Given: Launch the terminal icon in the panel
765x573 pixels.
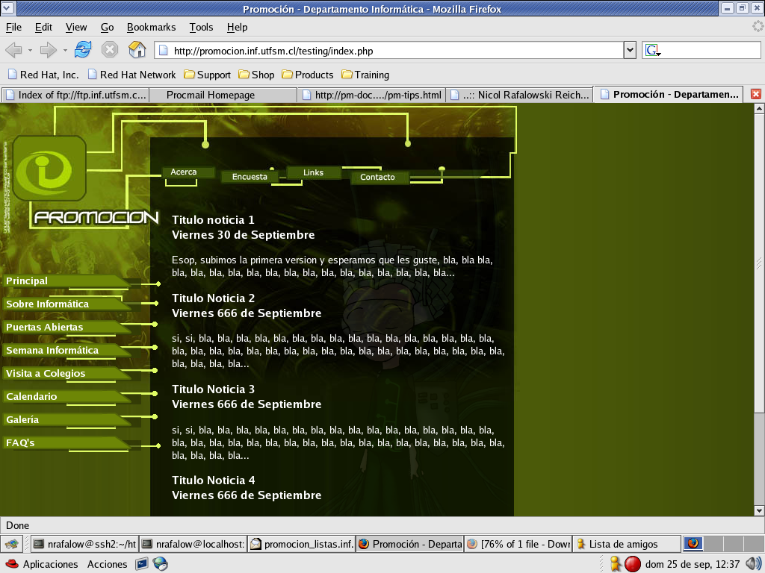Looking at the screenshot, I should (141, 564).
